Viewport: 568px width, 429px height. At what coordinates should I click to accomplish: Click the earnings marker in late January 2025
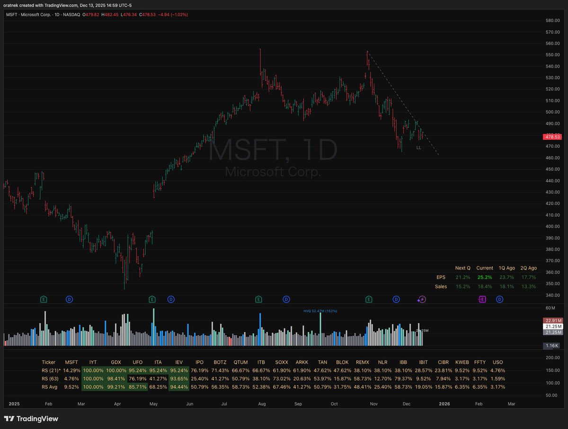(x=44, y=299)
